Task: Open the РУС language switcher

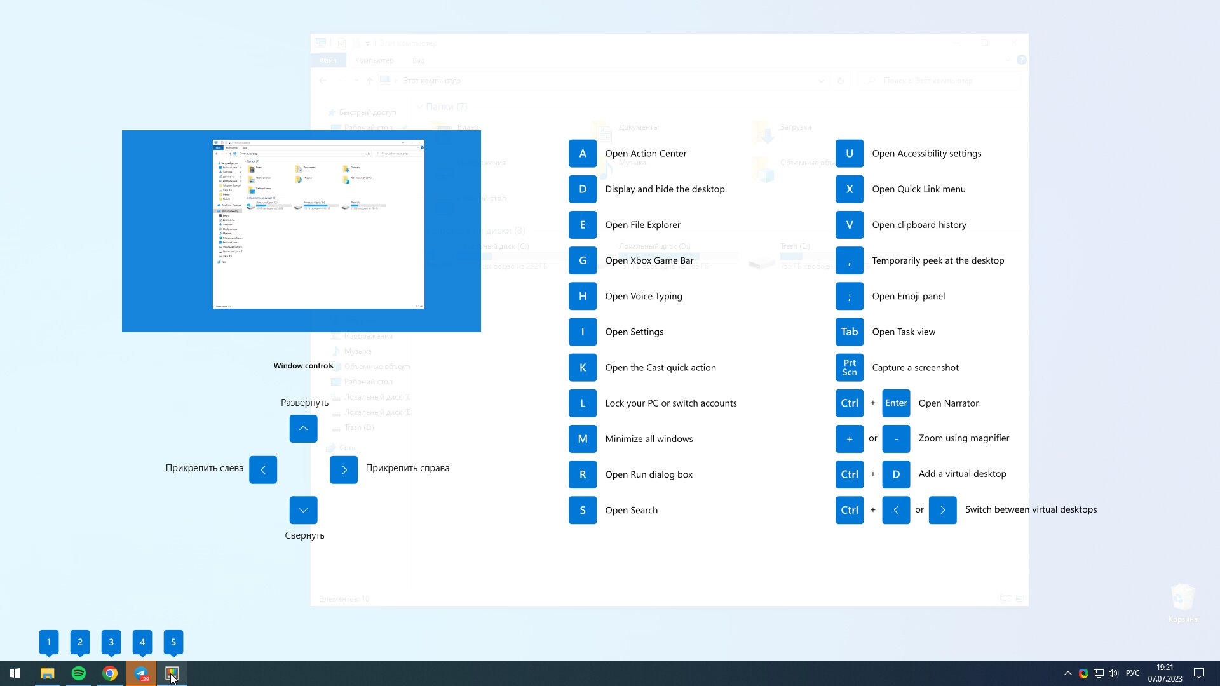Action: pos(1132,673)
